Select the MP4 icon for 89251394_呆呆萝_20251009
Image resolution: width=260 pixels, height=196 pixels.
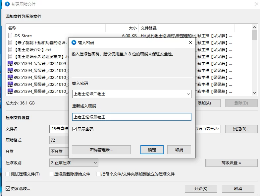(x=10, y=63)
